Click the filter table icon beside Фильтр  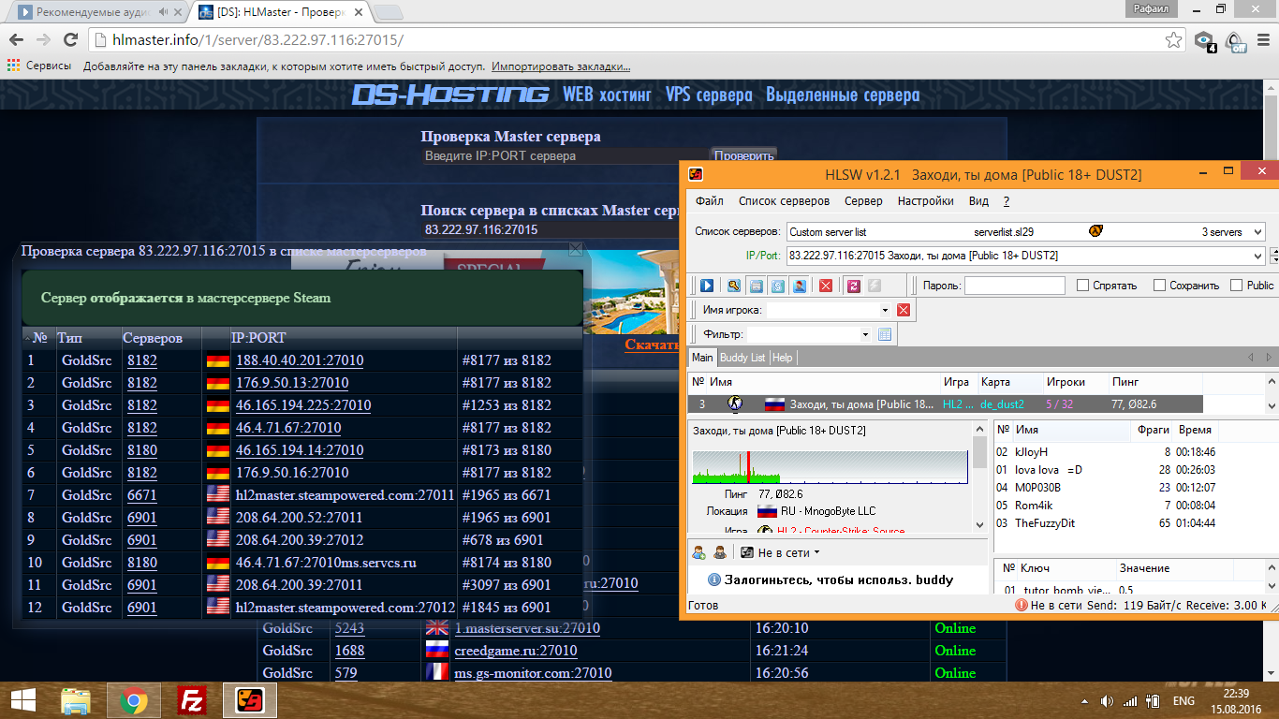(x=885, y=334)
